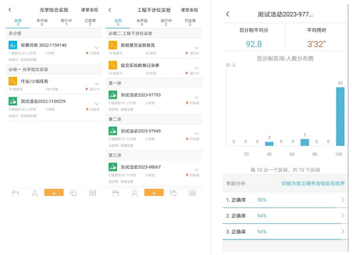Click the green icon of 测试活动2023-98067
Viewport: 352px width, 255px height.
click(113, 167)
